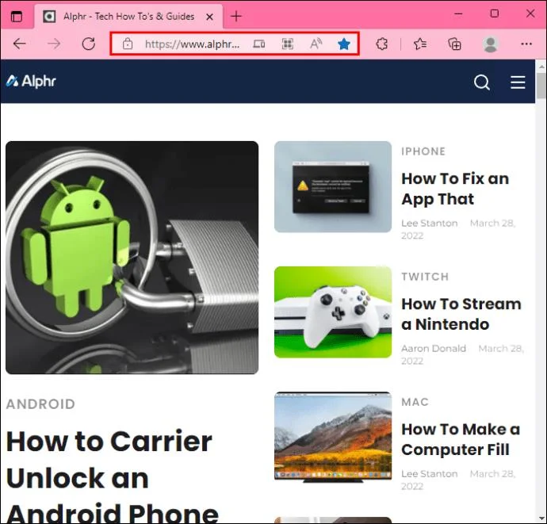Screen dimensions: 547x524
Task: Click the Alphr site logo
Action: click(x=31, y=82)
